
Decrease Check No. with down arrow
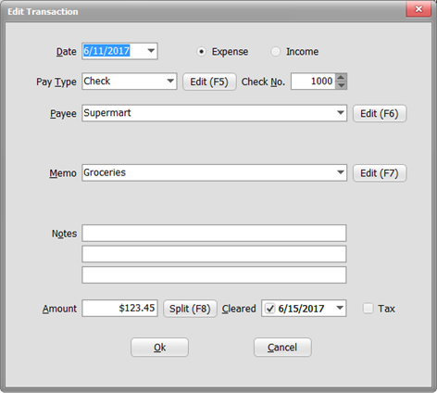tap(341, 85)
